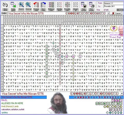Click the Hebrew letters for RA-EL legend
This screenshot has height=115, width=124.
(117, 100)
